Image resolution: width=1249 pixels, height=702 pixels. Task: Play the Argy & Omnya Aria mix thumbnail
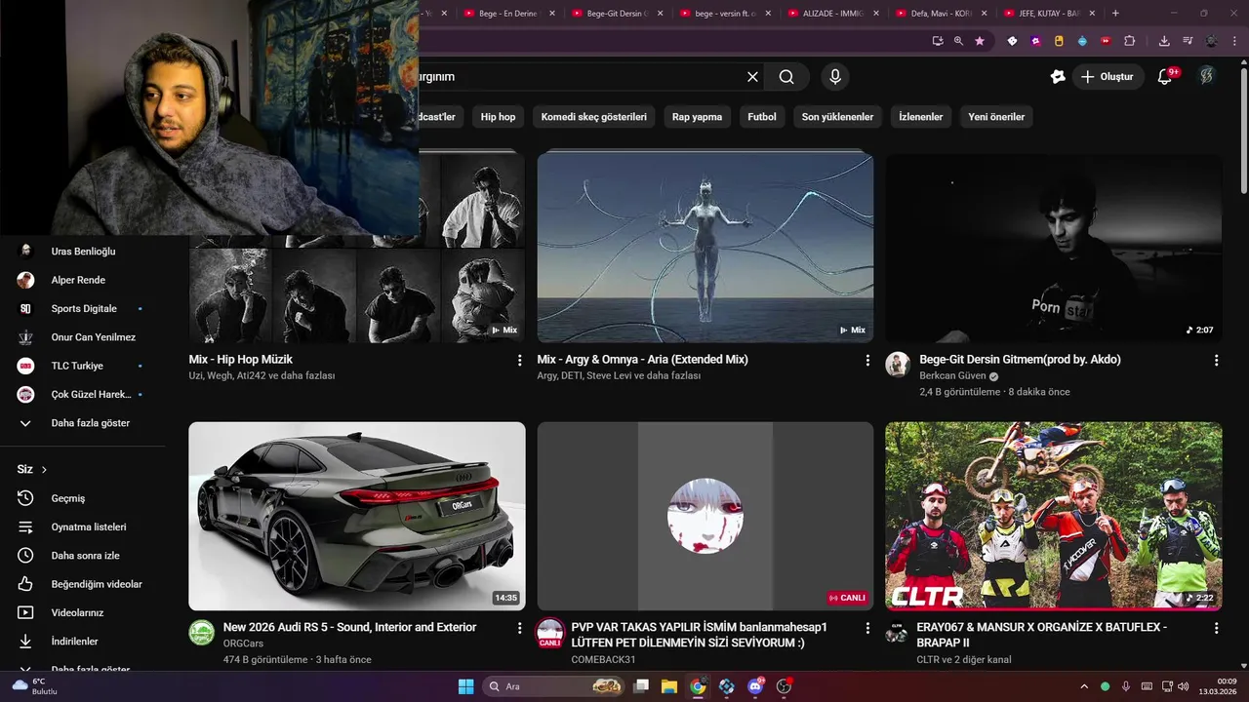pyautogui.click(x=705, y=248)
